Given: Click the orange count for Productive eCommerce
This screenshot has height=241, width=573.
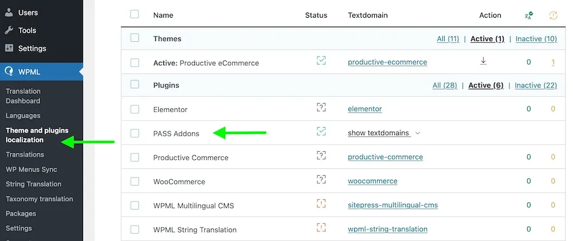Looking at the screenshot, I should [553, 62].
